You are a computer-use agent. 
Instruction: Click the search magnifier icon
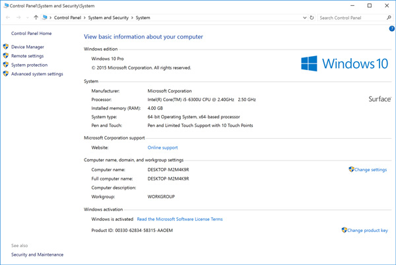click(x=389, y=17)
